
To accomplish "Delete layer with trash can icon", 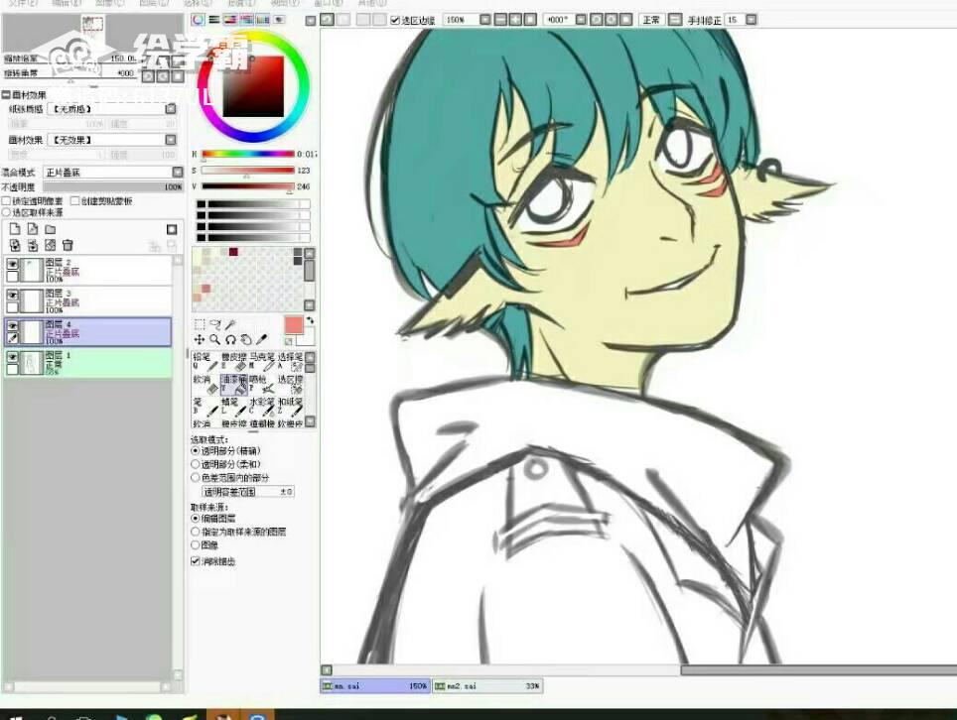I will pyautogui.click(x=68, y=245).
